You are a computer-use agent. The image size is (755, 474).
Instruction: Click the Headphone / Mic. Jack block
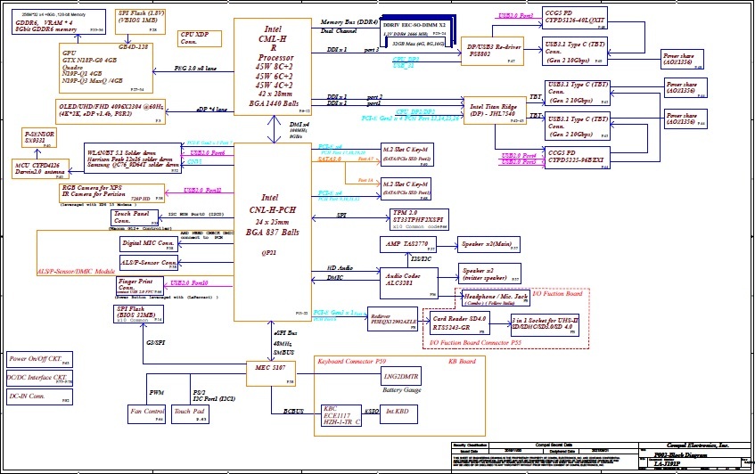tap(496, 298)
